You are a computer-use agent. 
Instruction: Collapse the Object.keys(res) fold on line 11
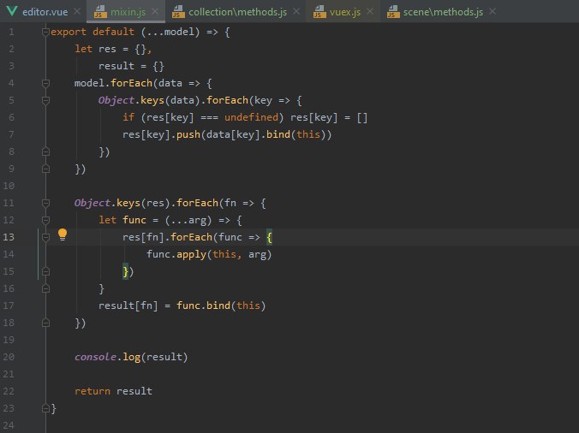click(45, 203)
